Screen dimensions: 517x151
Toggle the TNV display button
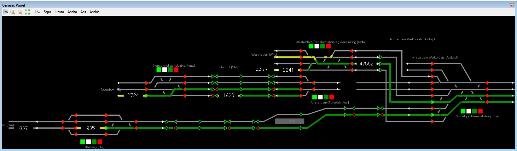[6, 12]
